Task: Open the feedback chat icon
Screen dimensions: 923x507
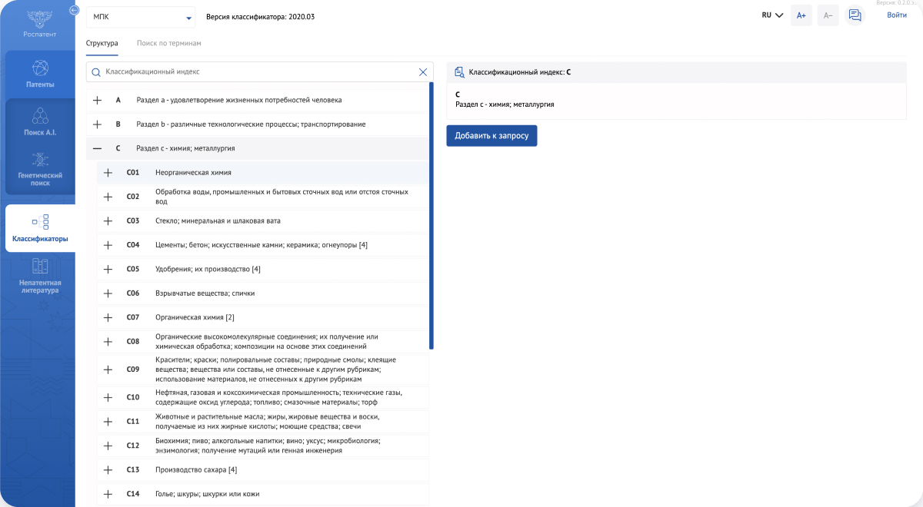Action: pyautogui.click(x=855, y=15)
